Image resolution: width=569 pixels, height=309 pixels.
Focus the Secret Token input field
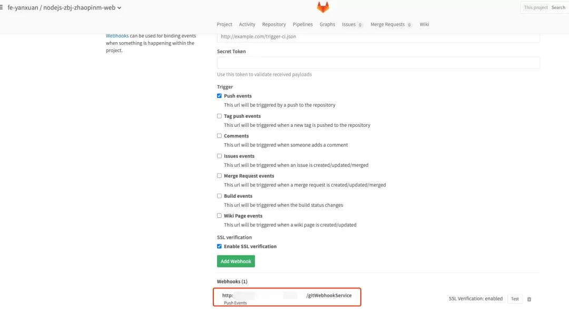(378, 63)
